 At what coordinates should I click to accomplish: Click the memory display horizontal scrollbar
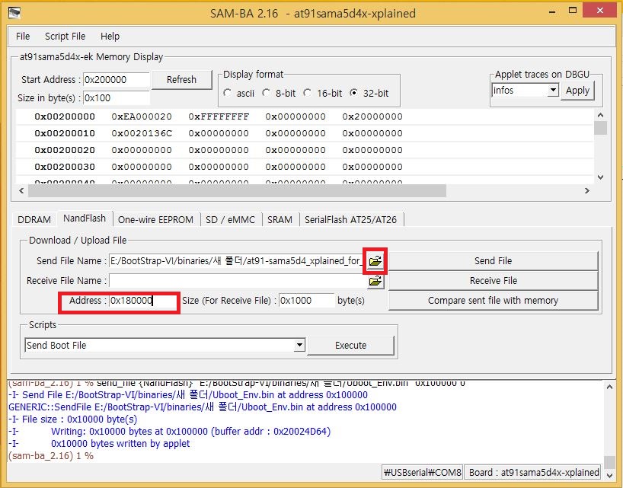[x=305, y=191]
